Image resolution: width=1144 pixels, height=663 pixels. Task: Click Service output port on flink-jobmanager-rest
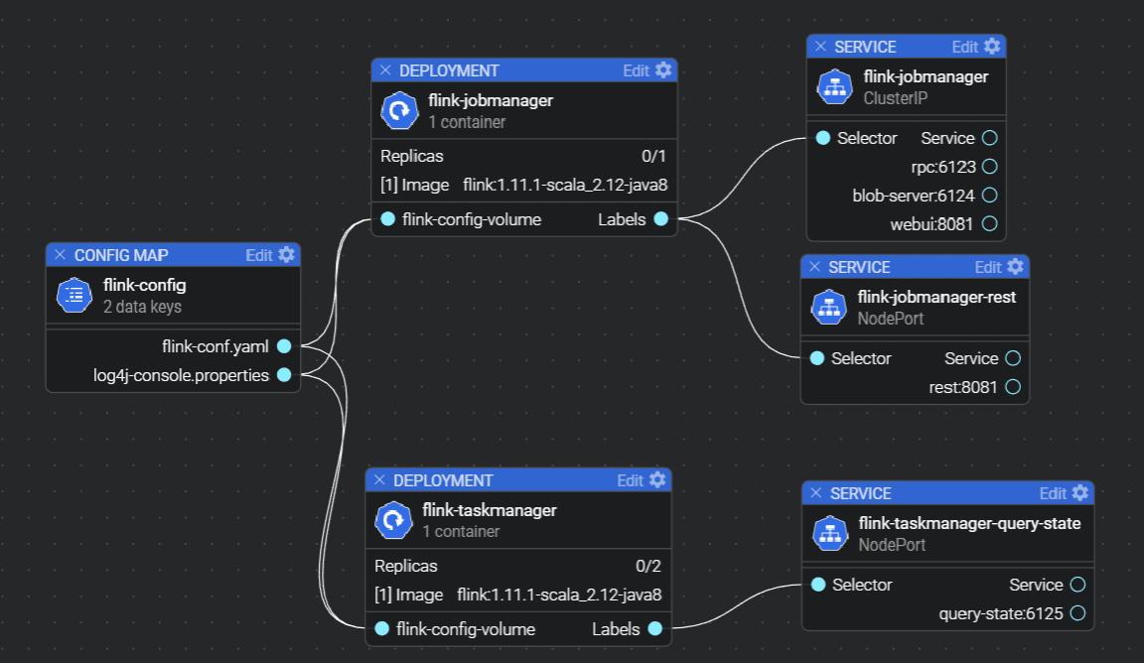[1013, 358]
